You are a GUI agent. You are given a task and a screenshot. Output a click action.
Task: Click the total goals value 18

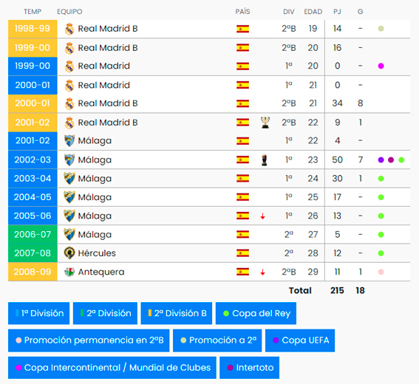pyautogui.click(x=360, y=290)
